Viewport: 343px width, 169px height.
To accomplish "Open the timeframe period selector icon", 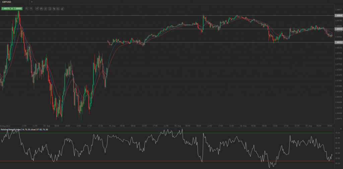I will pos(37,9).
